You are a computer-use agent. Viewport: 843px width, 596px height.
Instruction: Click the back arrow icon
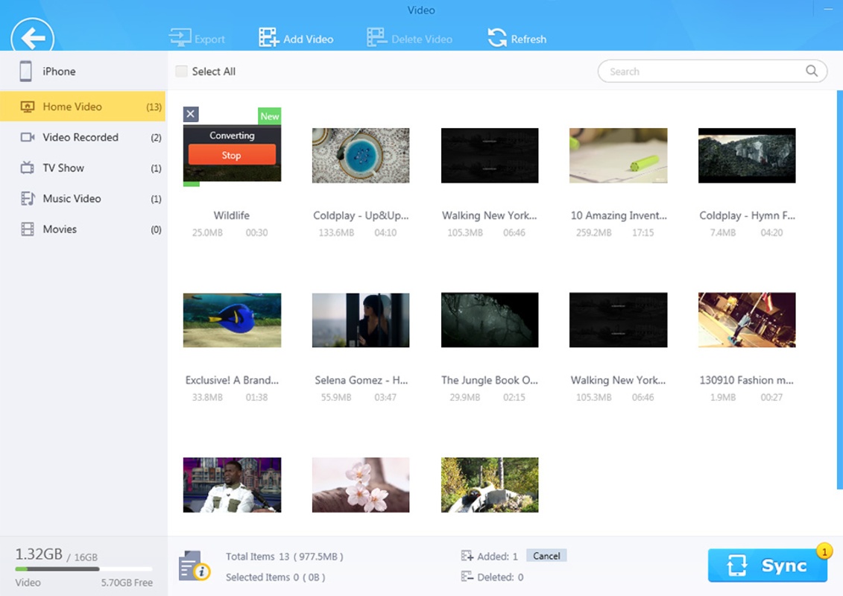click(33, 37)
